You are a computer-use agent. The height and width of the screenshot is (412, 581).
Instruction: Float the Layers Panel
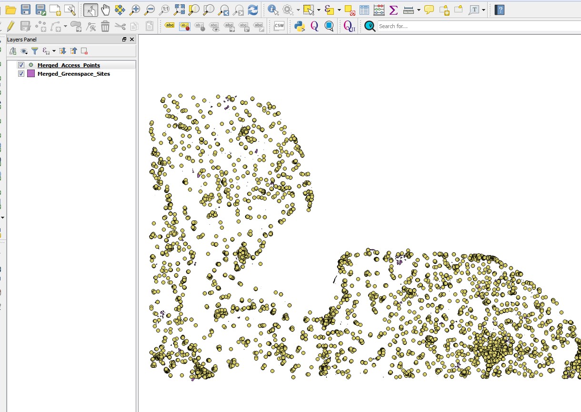coord(124,40)
